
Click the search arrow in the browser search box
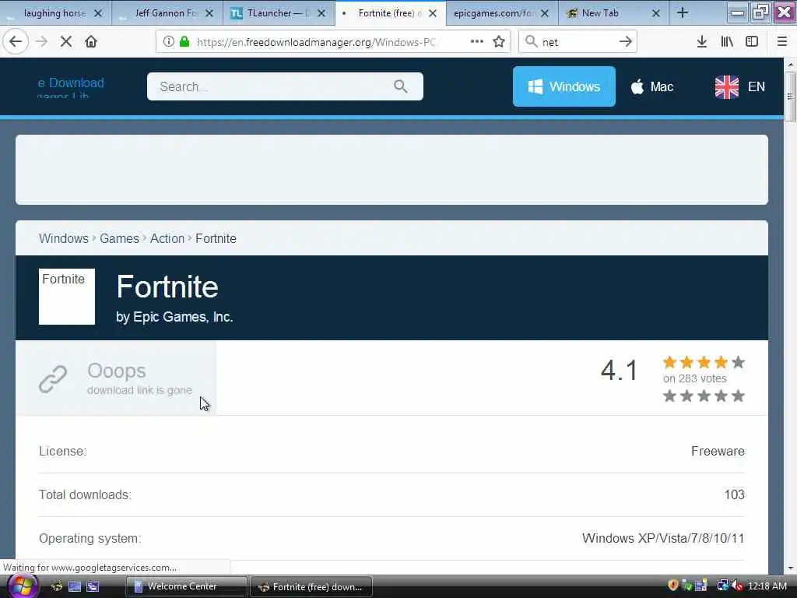[x=626, y=42]
